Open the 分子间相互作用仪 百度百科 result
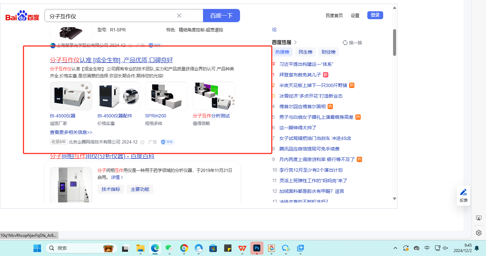 click(102, 156)
